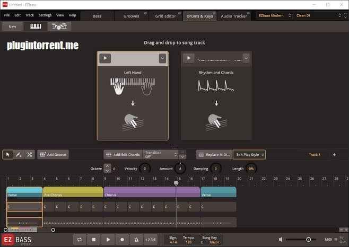The width and height of the screenshot is (349, 247).
Task: Open the MIDI settings menu icon
Action: [x=336, y=240]
